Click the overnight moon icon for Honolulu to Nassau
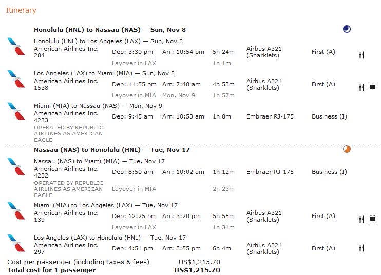 (x=347, y=29)
